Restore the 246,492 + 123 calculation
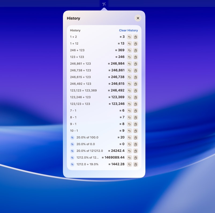215x213 pixels. click(129, 84)
